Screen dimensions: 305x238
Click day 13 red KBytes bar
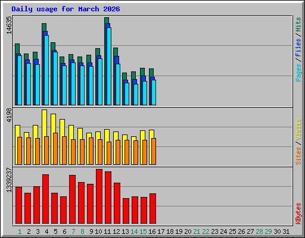126,211
